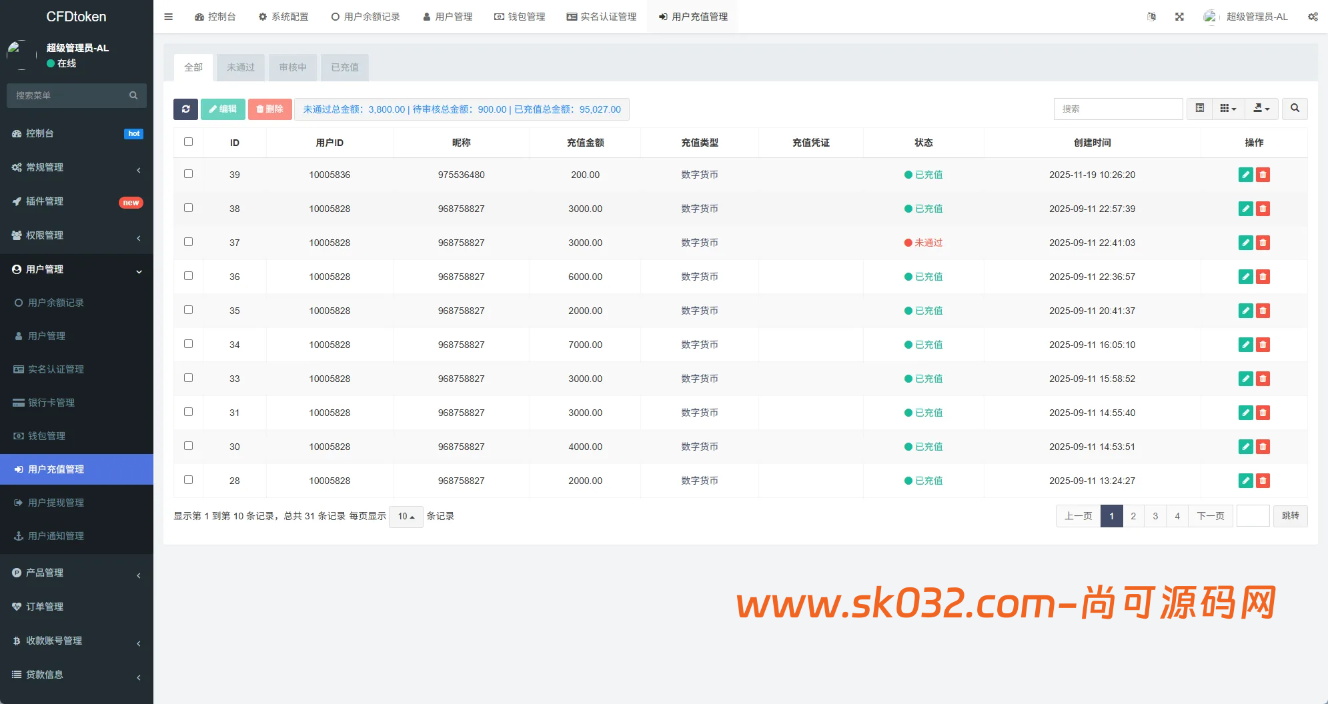Open the columns visibility dropdown

[x=1228, y=109]
